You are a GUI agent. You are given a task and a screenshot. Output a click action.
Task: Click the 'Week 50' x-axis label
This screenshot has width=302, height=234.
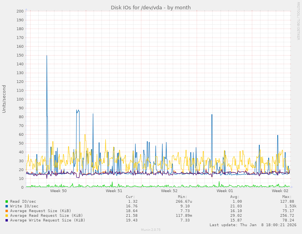click(58, 191)
